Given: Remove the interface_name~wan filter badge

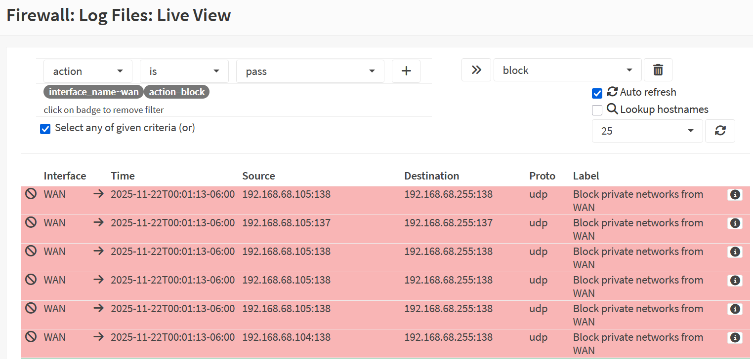Looking at the screenshot, I should 93,92.
